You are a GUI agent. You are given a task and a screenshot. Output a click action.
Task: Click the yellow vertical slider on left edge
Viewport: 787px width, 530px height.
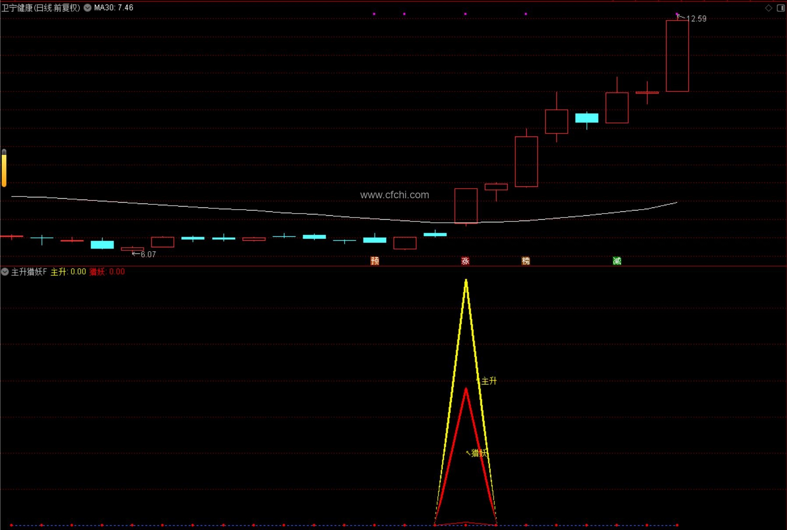[4, 168]
